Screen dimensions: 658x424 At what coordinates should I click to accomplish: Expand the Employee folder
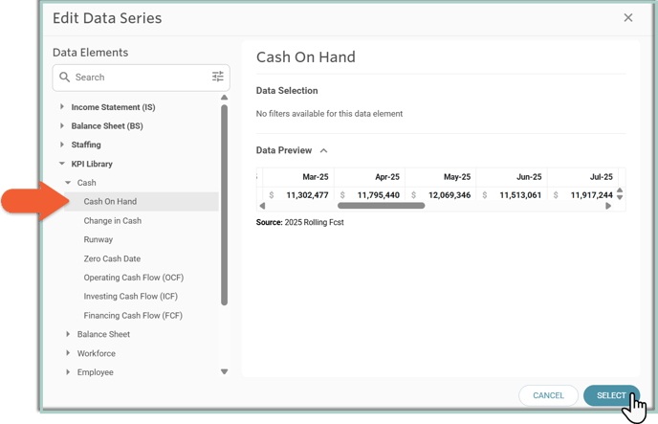pyautogui.click(x=68, y=372)
